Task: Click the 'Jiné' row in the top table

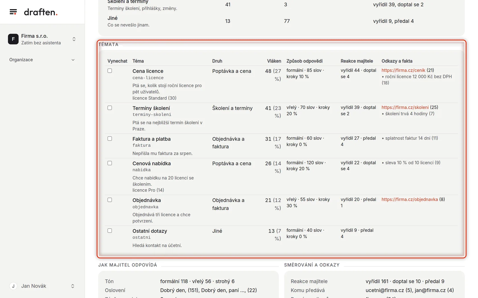Action: pyautogui.click(x=281, y=21)
